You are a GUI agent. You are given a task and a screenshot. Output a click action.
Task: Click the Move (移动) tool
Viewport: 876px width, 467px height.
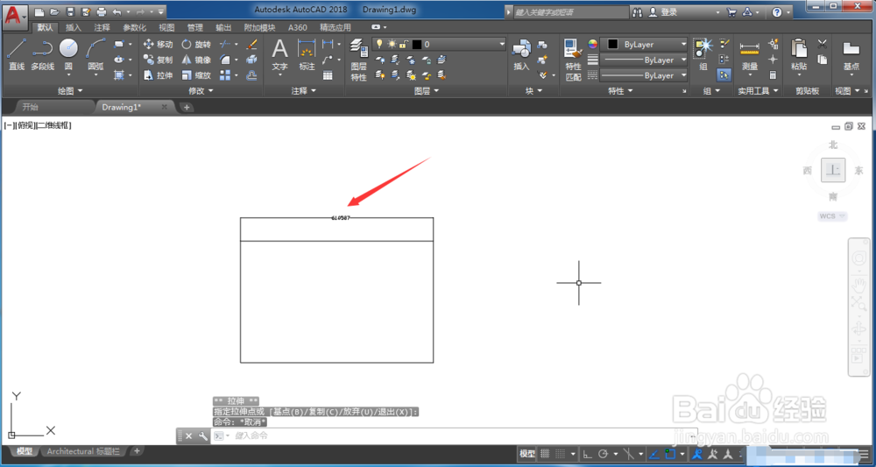tap(158, 44)
